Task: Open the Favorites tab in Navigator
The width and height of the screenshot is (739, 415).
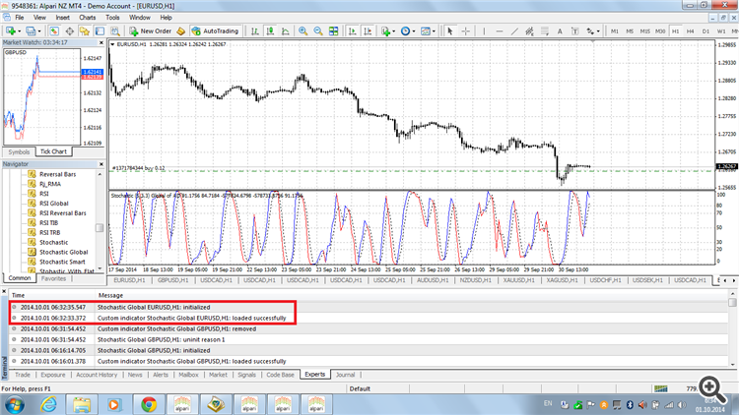Action: (x=54, y=279)
